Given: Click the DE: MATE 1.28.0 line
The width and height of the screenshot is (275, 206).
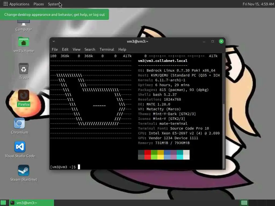Looking at the screenshot, I should [x=154, y=104].
